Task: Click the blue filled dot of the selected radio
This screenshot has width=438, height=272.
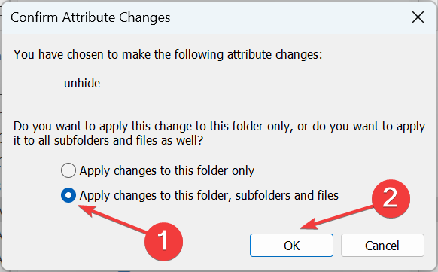Action: tap(68, 195)
